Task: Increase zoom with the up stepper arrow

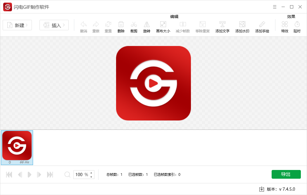Action: (x=91, y=173)
